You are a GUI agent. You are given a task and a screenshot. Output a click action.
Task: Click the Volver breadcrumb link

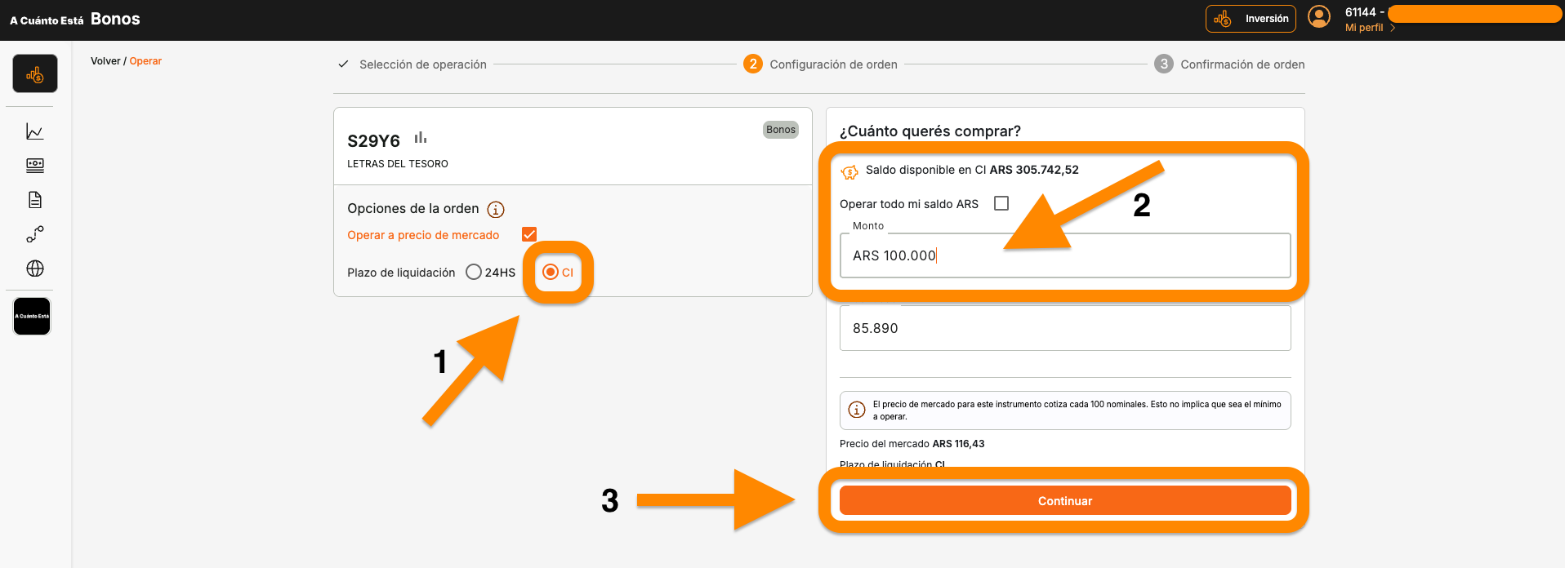click(105, 61)
